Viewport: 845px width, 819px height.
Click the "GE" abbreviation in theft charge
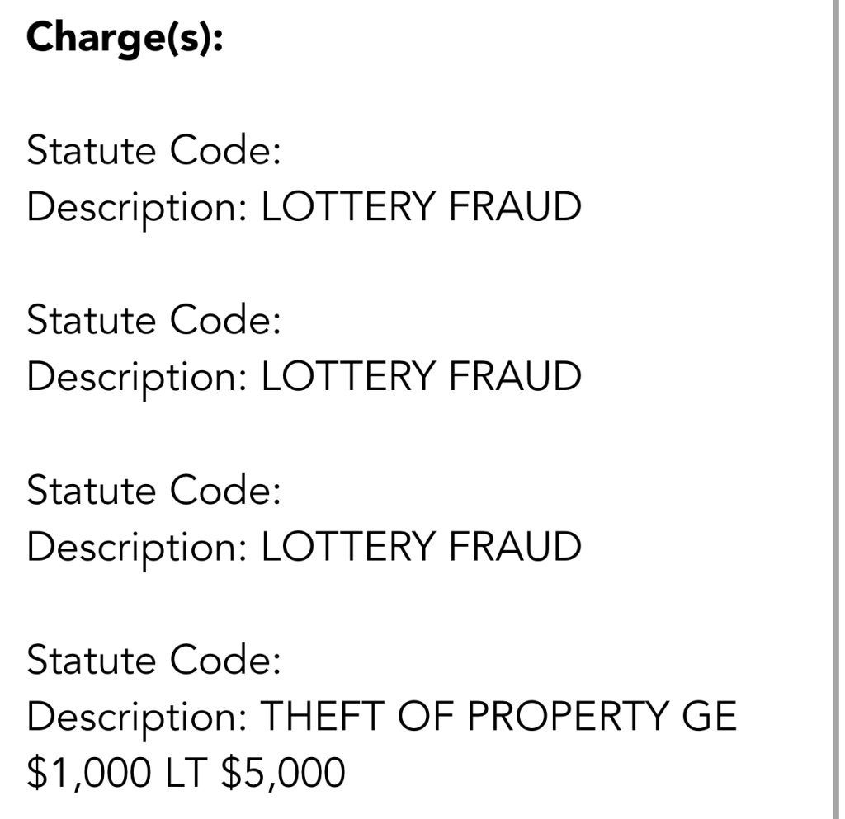click(x=710, y=717)
